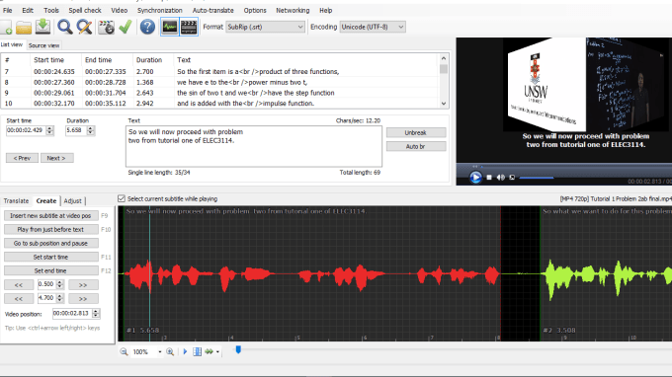Open the Encoding Unicode dropdown
This screenshot has width=672, height=377.
click(373, 27)
